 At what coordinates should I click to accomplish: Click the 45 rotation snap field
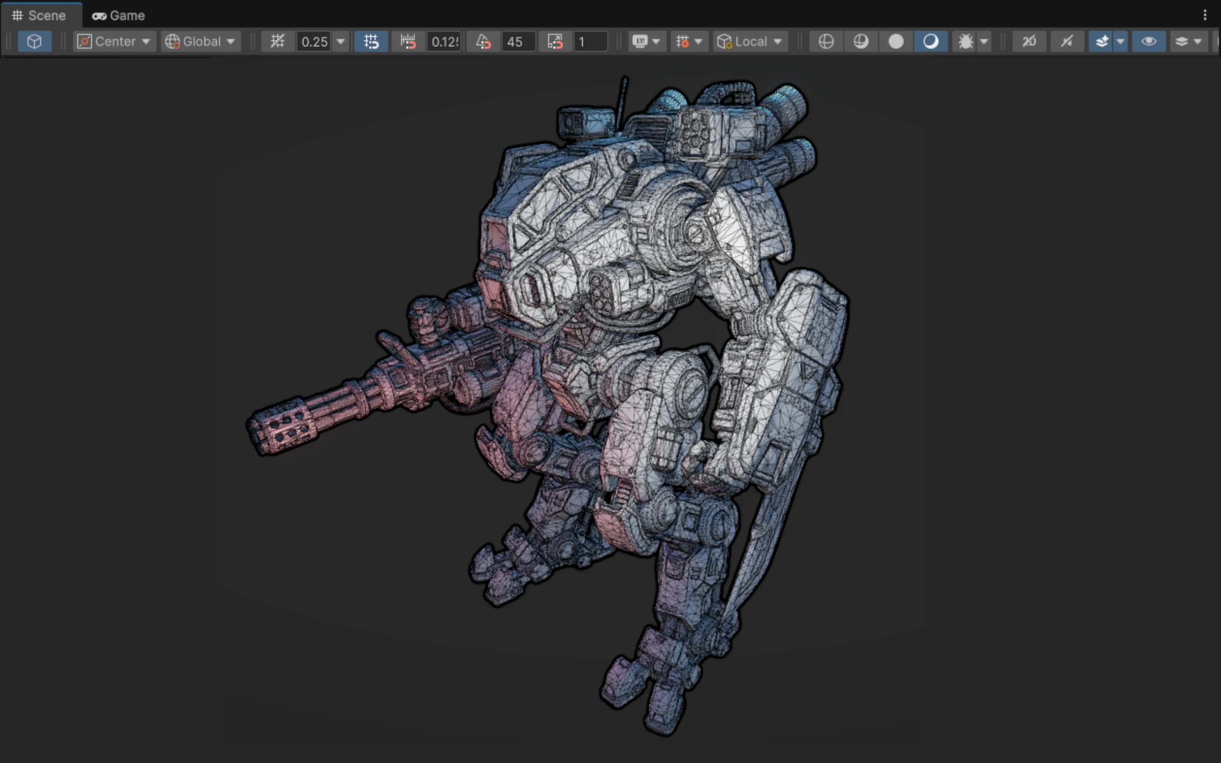pos(518,41)
